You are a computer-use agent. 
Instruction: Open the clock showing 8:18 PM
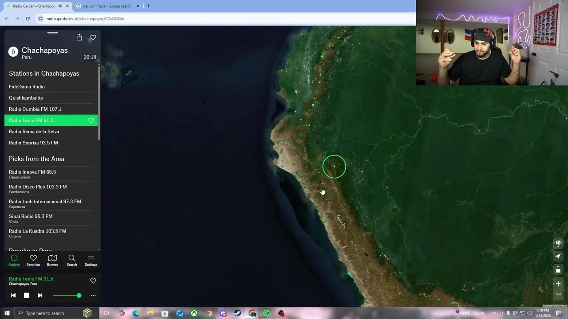point(543,313)
